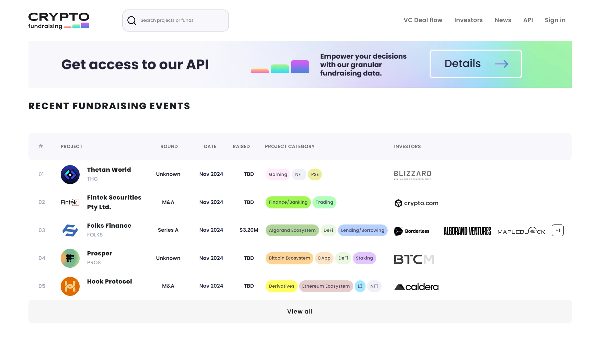Click the crypto.com investor logo
Image resolution: width=598 pixels, height=341 pixels.
[416, 203]
